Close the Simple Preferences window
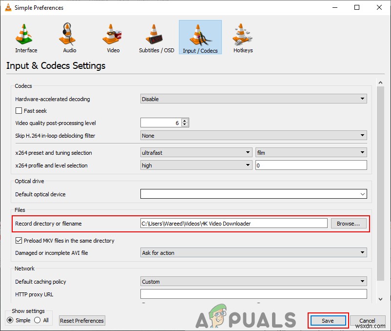The width and height of the screenshot is (391, 331). click(x=379, y=7)
